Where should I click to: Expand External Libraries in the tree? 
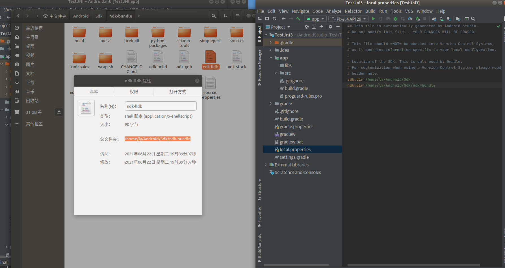(x=266, y=165)
